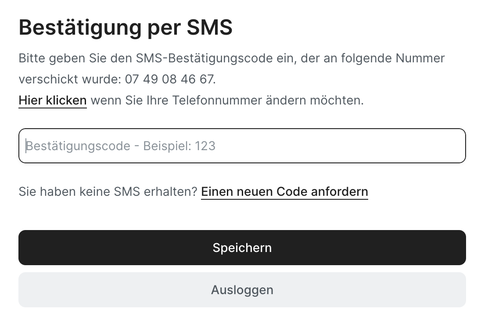Request a new code via 'Einen neuen Code anfordern'

point(284,192)
